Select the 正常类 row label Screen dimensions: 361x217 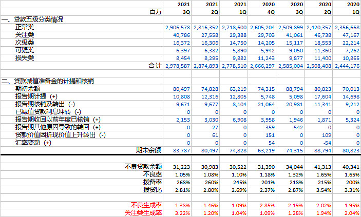click(x=25, y=27)
